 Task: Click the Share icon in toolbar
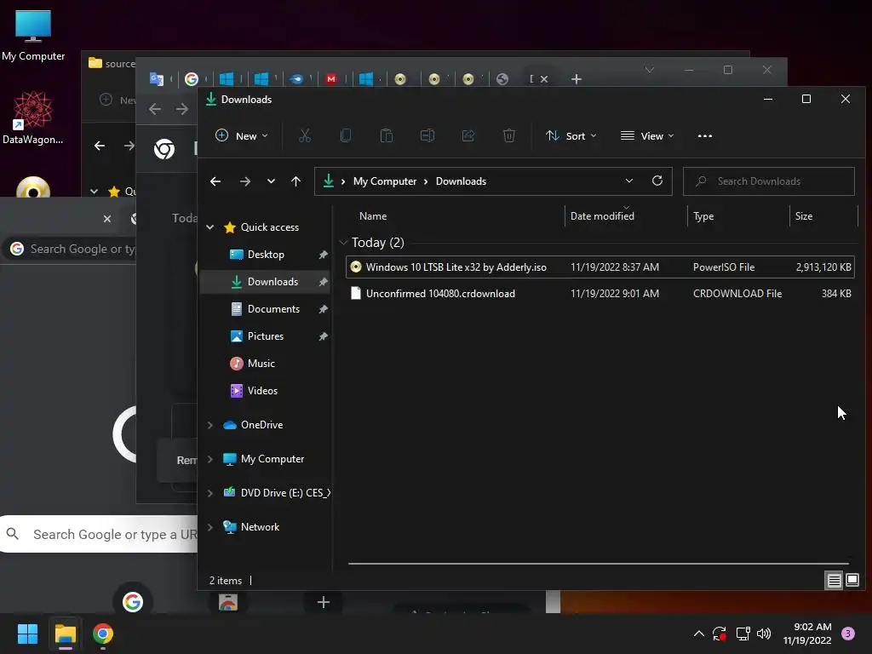pyautogui.click(x=468, y=135)
